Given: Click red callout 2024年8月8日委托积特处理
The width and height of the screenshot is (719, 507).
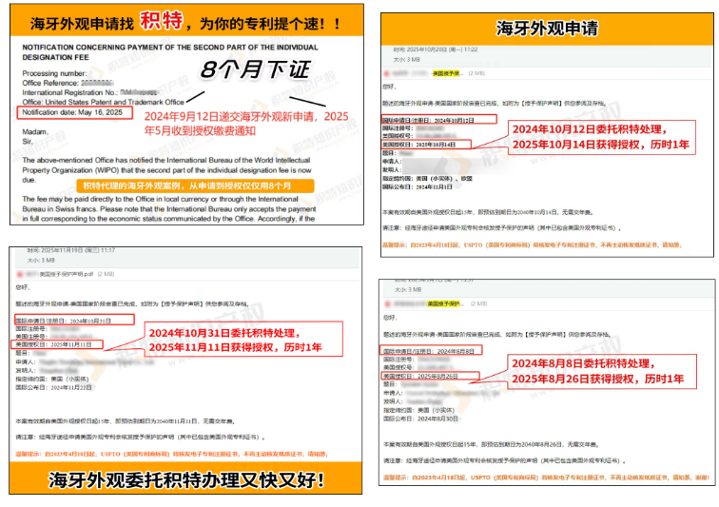Looking at the screenshot, I should (x=602, y=372).
